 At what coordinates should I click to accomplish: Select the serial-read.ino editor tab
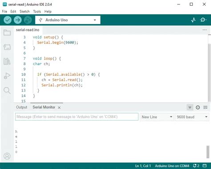point(28,30)
